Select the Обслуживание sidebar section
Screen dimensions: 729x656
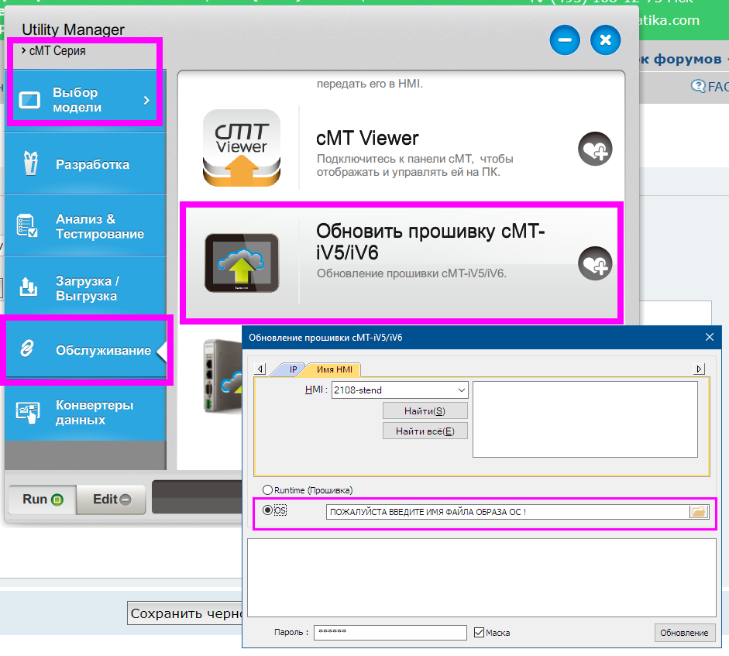85,349
